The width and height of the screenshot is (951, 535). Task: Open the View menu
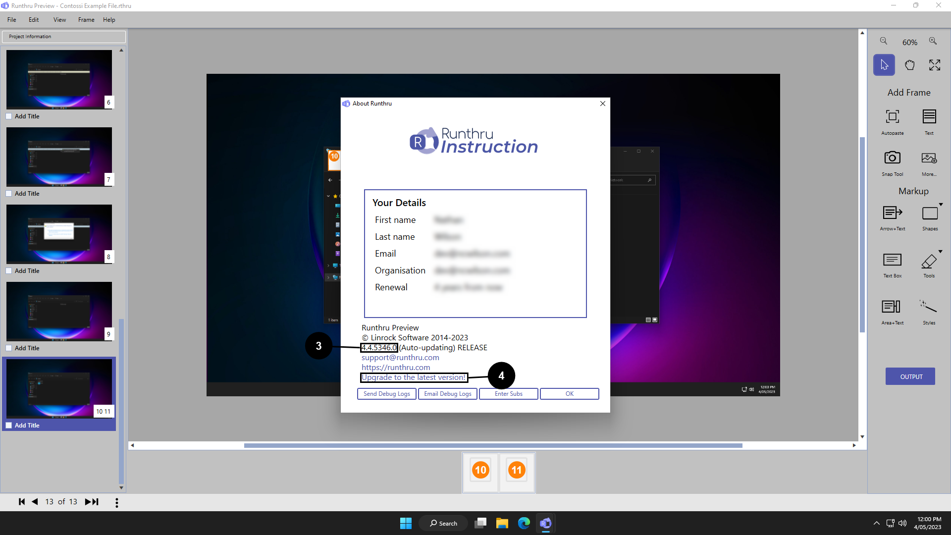[x=59, y=20]
